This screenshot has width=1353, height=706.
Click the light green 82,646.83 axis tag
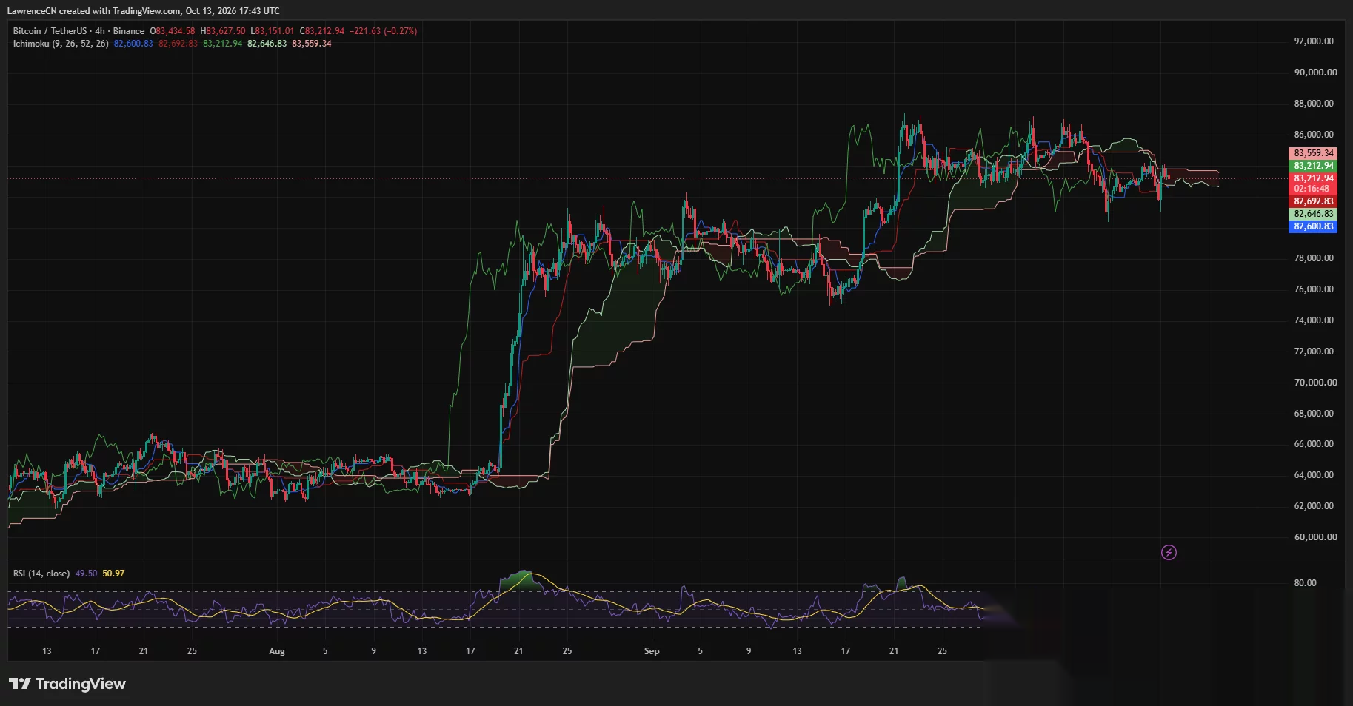click(x=1313, y=214)
